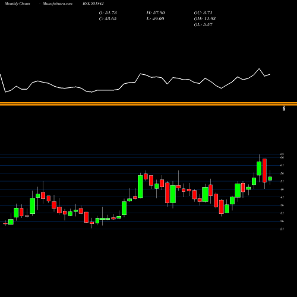The image size is (297, 297).
Task: Click the 21 price axis label
Action: coord(282,229)
